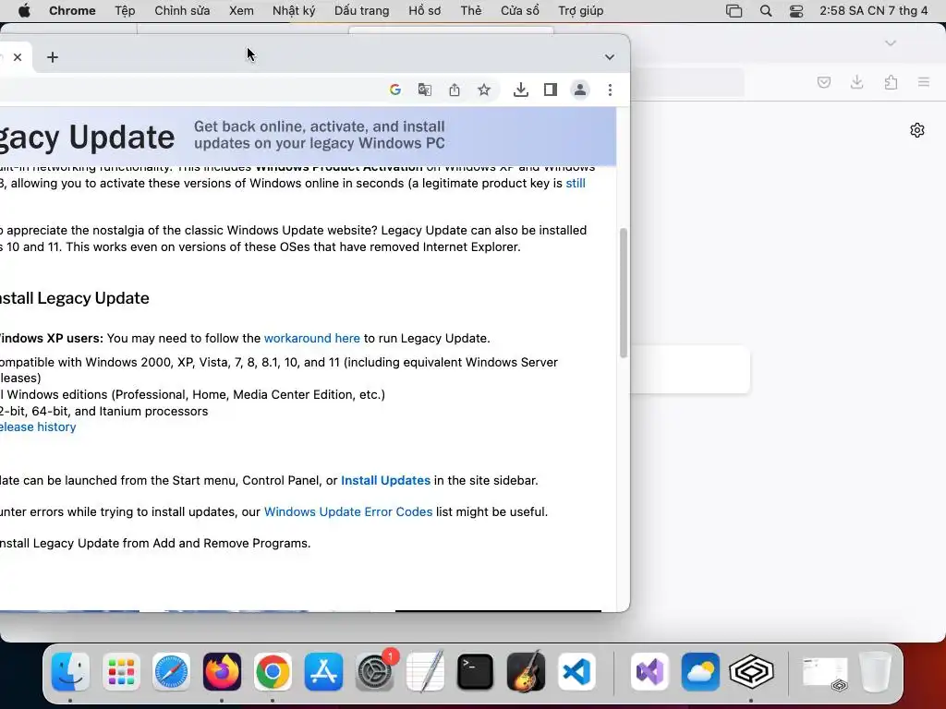Screen dimensions: 946x709
Task: Open the Chrome profile avatar
Action: point(580,90)
